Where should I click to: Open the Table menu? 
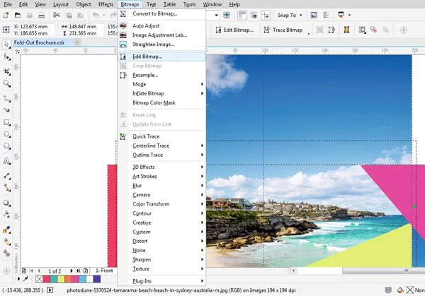(x=169, y=5)
